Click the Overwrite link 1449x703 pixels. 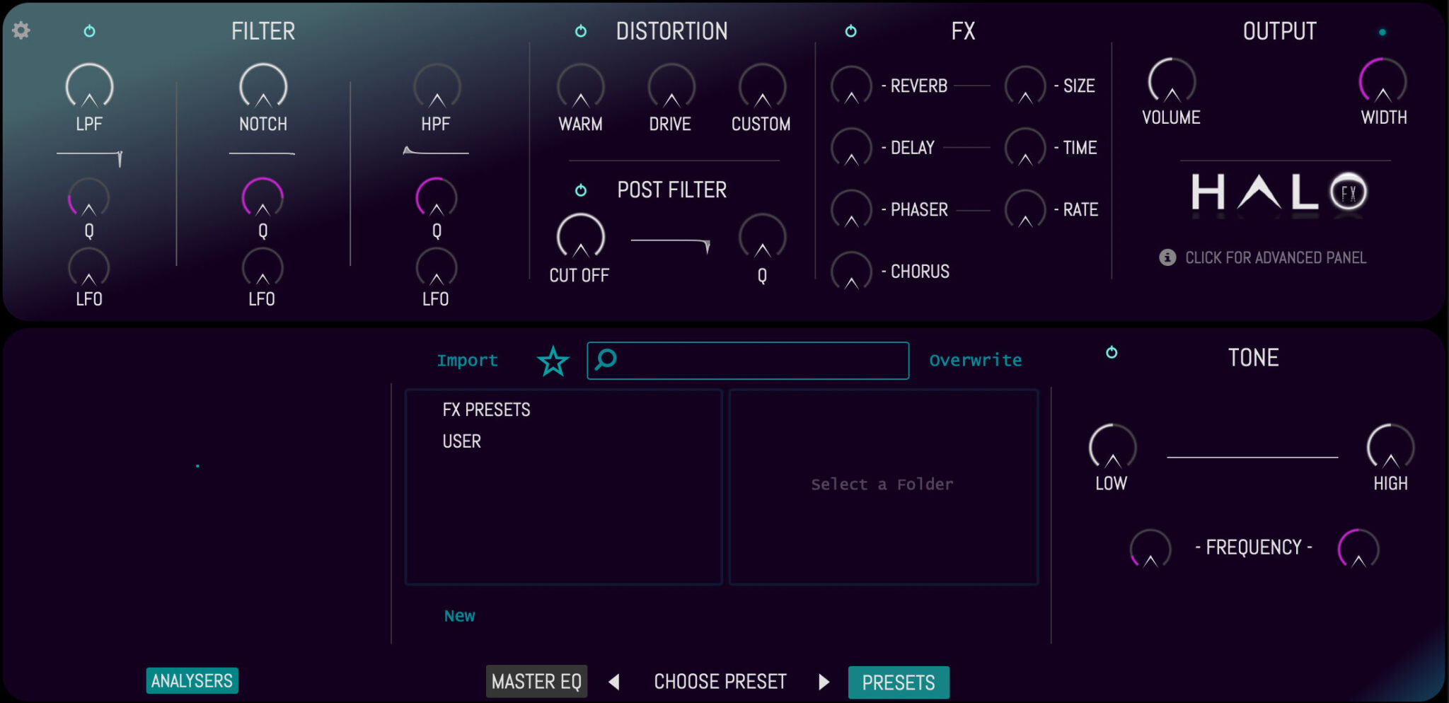[x=976, y=360]
